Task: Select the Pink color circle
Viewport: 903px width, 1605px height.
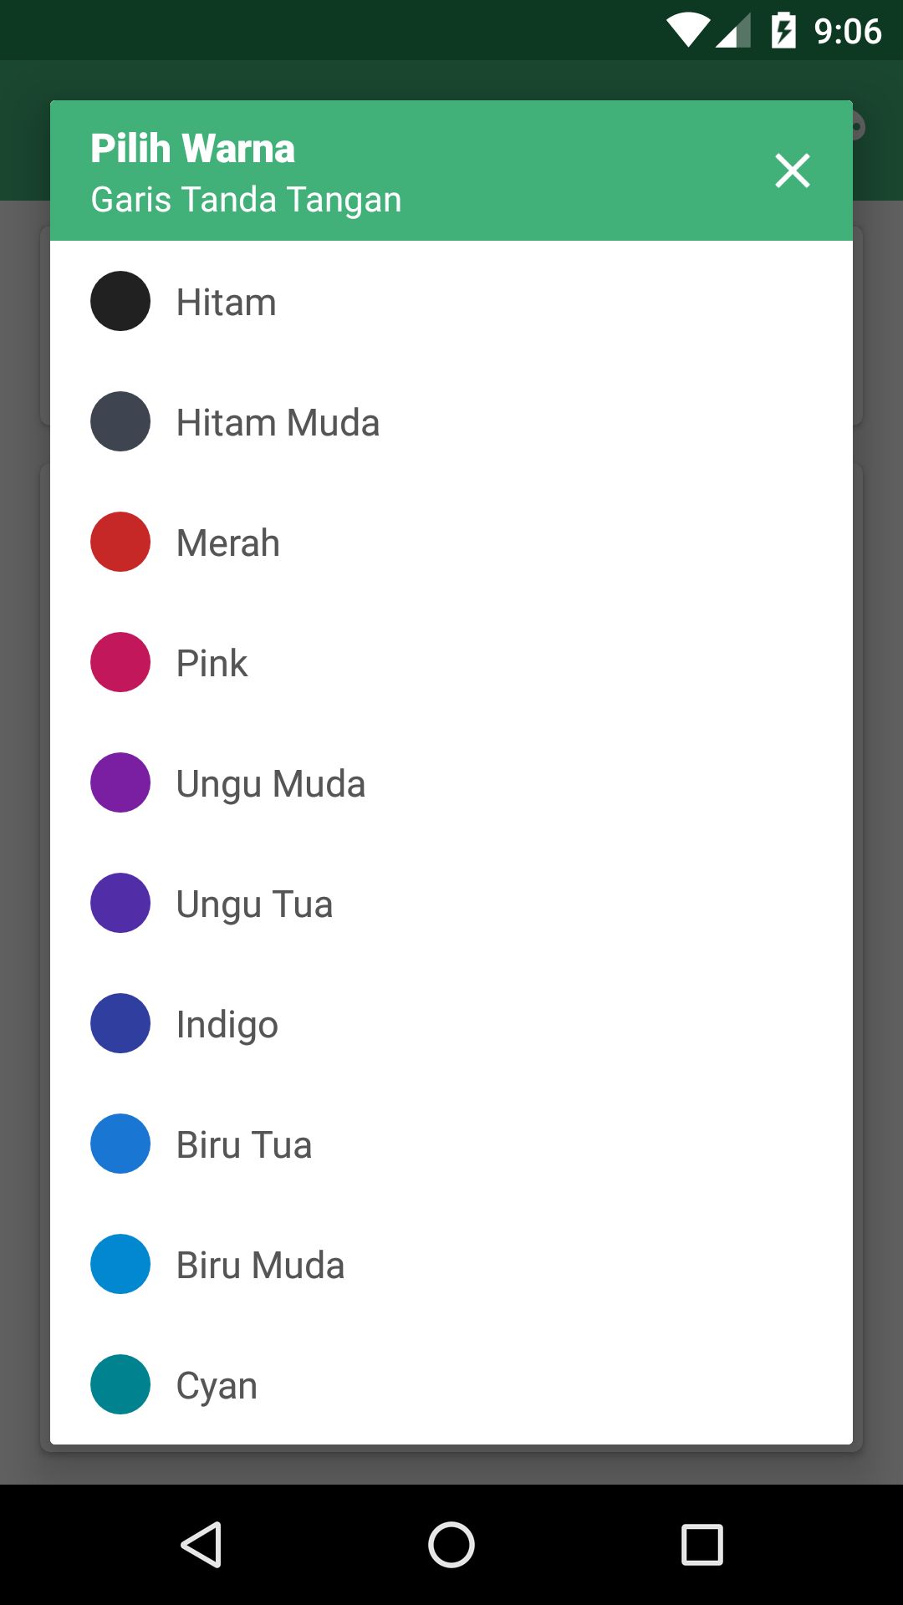Action: coord(120,662)
